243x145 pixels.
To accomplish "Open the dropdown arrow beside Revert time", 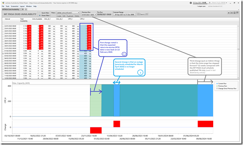I will (x=227, y=3).
